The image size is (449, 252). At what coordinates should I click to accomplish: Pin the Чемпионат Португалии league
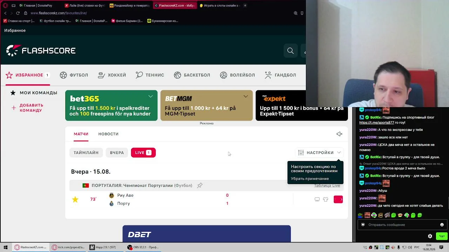point(200,185)
